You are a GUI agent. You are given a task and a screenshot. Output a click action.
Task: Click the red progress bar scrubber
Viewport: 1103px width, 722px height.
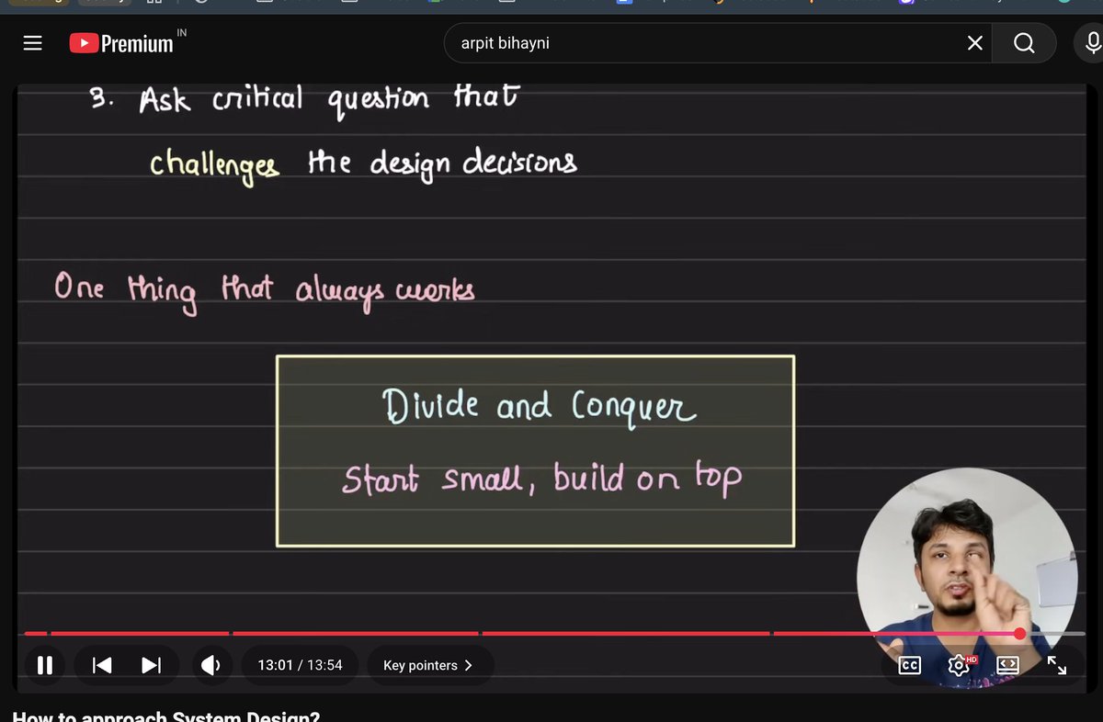pyautogui.click(x=1019, y=634)
